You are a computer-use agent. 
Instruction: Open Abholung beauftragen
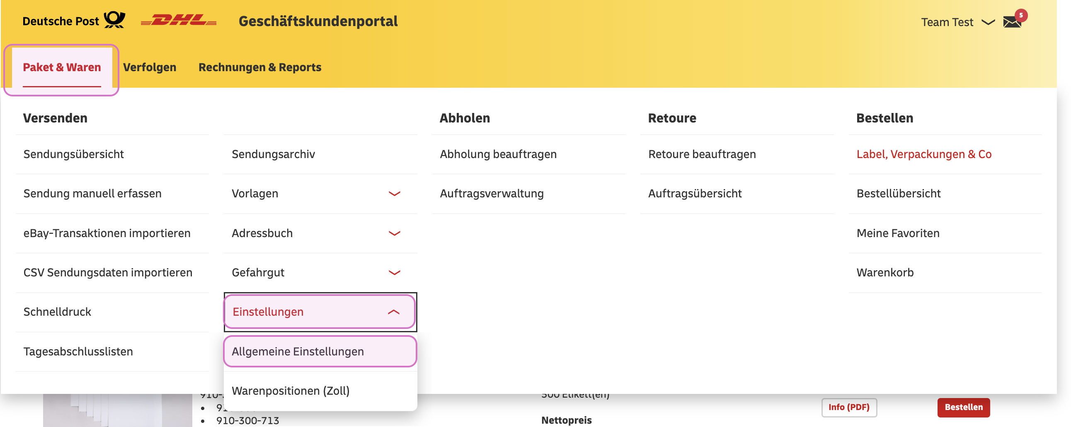[498, 154]
